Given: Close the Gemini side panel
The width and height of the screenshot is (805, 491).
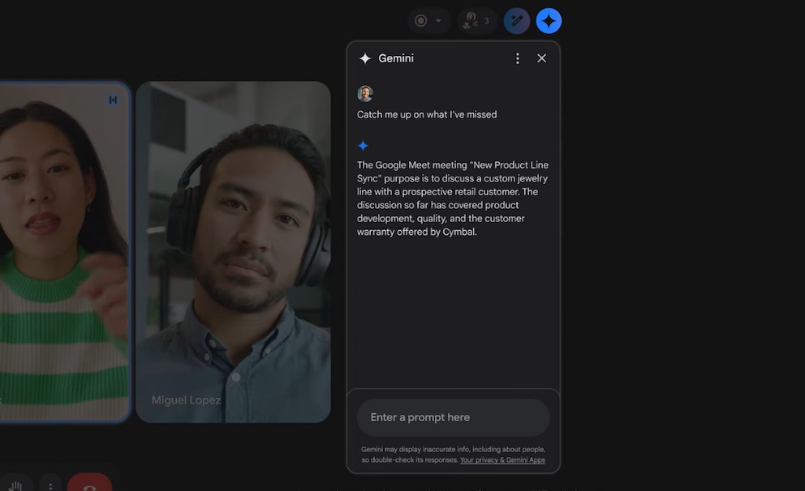Looking at the screenshot, I should click(541, 58).
